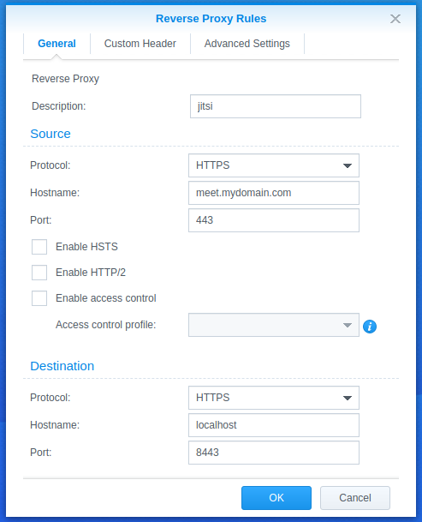Viewport: 422px width, 522px height.
Task: Enable the HTTP/2 checkbox
Action: click(x=39, y=273)
